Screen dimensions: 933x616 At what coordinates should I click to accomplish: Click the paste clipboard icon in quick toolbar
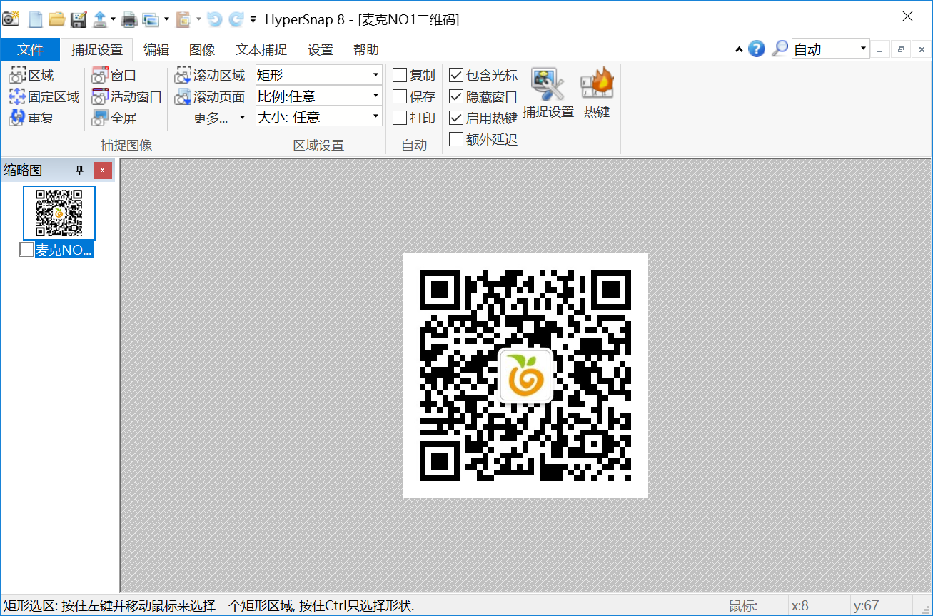pyautogui.click(x=183, y=19)
